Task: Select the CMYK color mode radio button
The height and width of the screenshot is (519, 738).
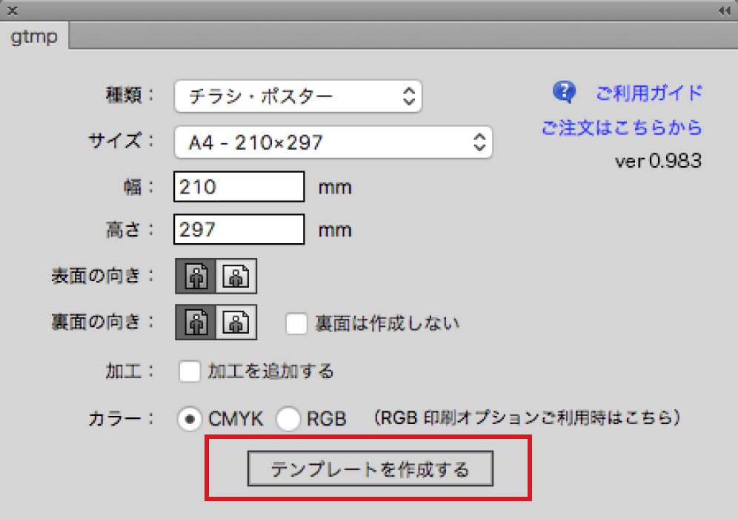Action: (x=191, y=420)
